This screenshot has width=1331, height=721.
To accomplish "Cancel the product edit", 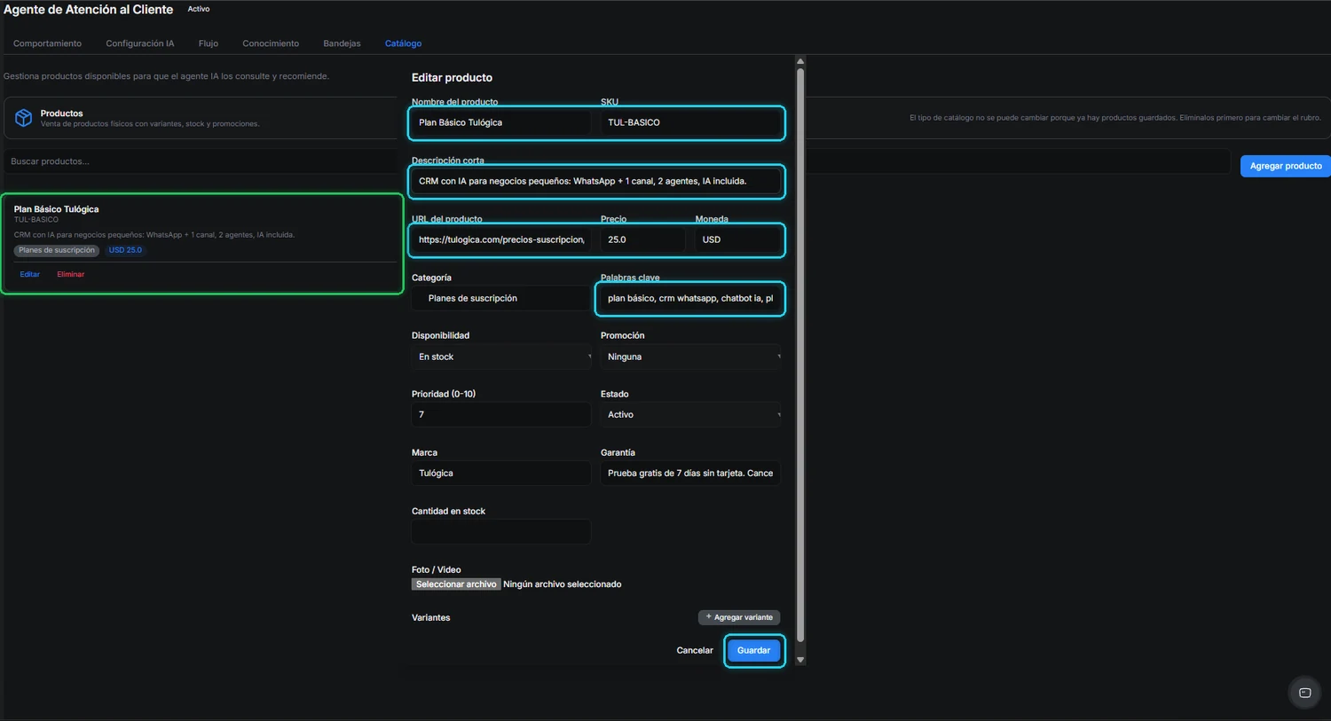I will pyautogui.click(x=695, y=650).
